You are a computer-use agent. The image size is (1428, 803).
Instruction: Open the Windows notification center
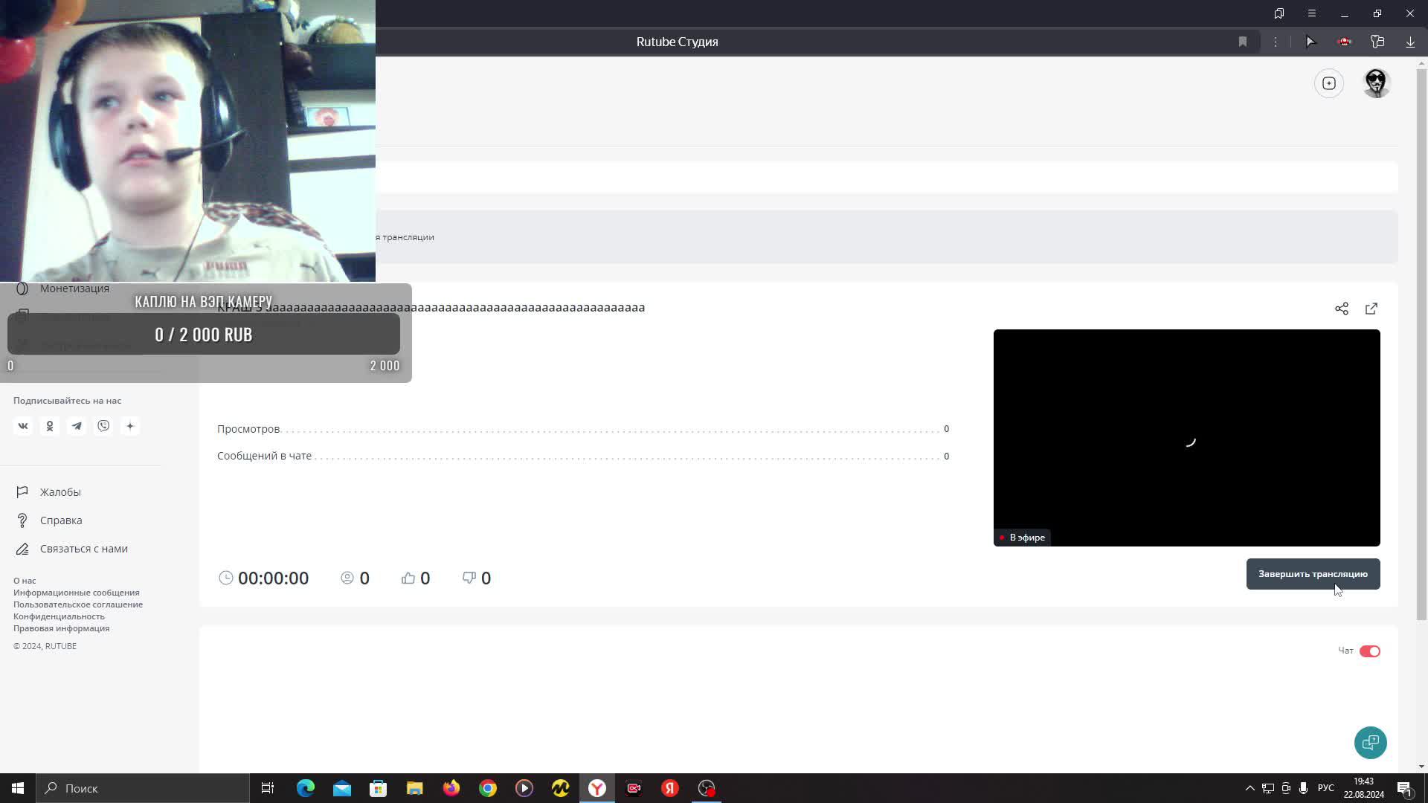1404,788
